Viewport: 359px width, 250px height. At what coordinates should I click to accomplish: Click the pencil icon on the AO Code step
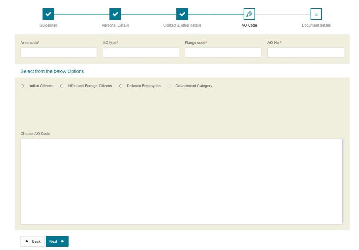click(x=249, y=14)
